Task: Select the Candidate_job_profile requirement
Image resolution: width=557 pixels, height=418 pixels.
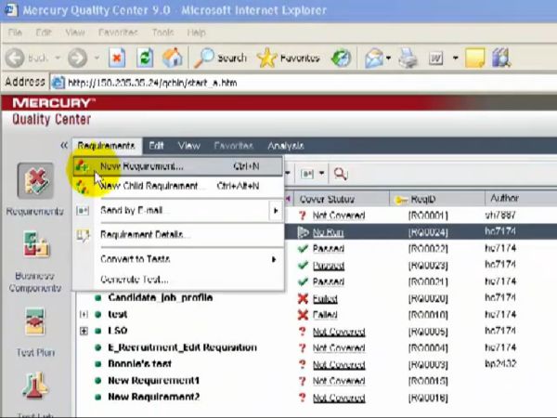Action: (161, 297)
